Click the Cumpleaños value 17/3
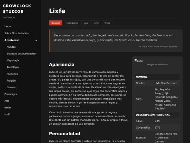 tap(157, 127)
